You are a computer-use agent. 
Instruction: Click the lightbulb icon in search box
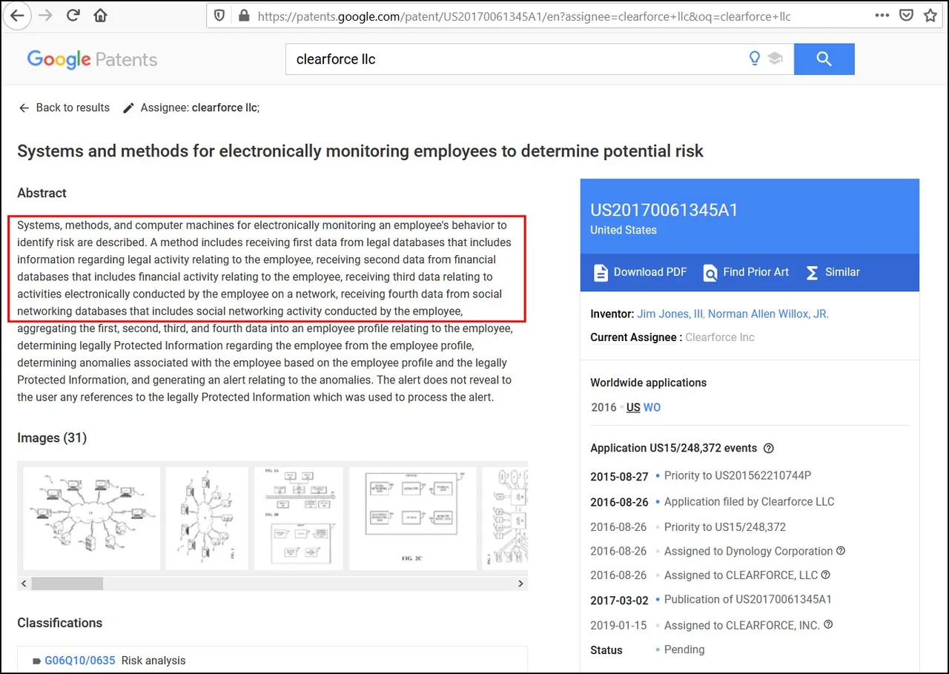point(755,59)
